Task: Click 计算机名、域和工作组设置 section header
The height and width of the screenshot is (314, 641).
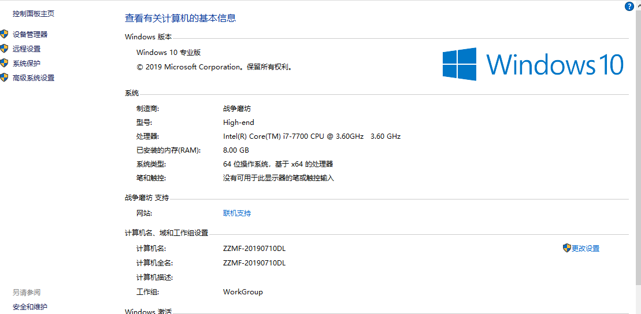Action: [166, 233]
